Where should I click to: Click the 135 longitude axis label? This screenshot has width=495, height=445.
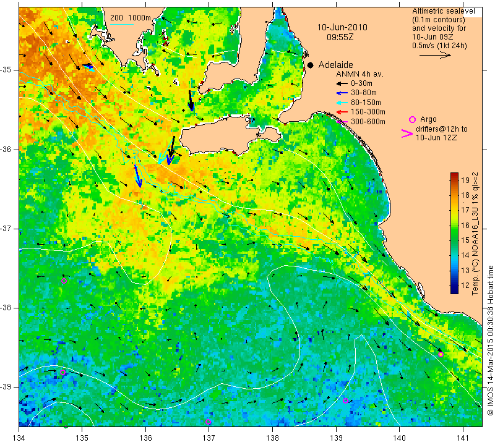pyautogui.click(x=82, y=438)
